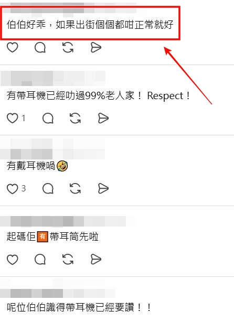The image size is (234, 322).
Task: Send the 99%老人家 Respect comment
Action: pyautogui.click(x=103, y=118)
